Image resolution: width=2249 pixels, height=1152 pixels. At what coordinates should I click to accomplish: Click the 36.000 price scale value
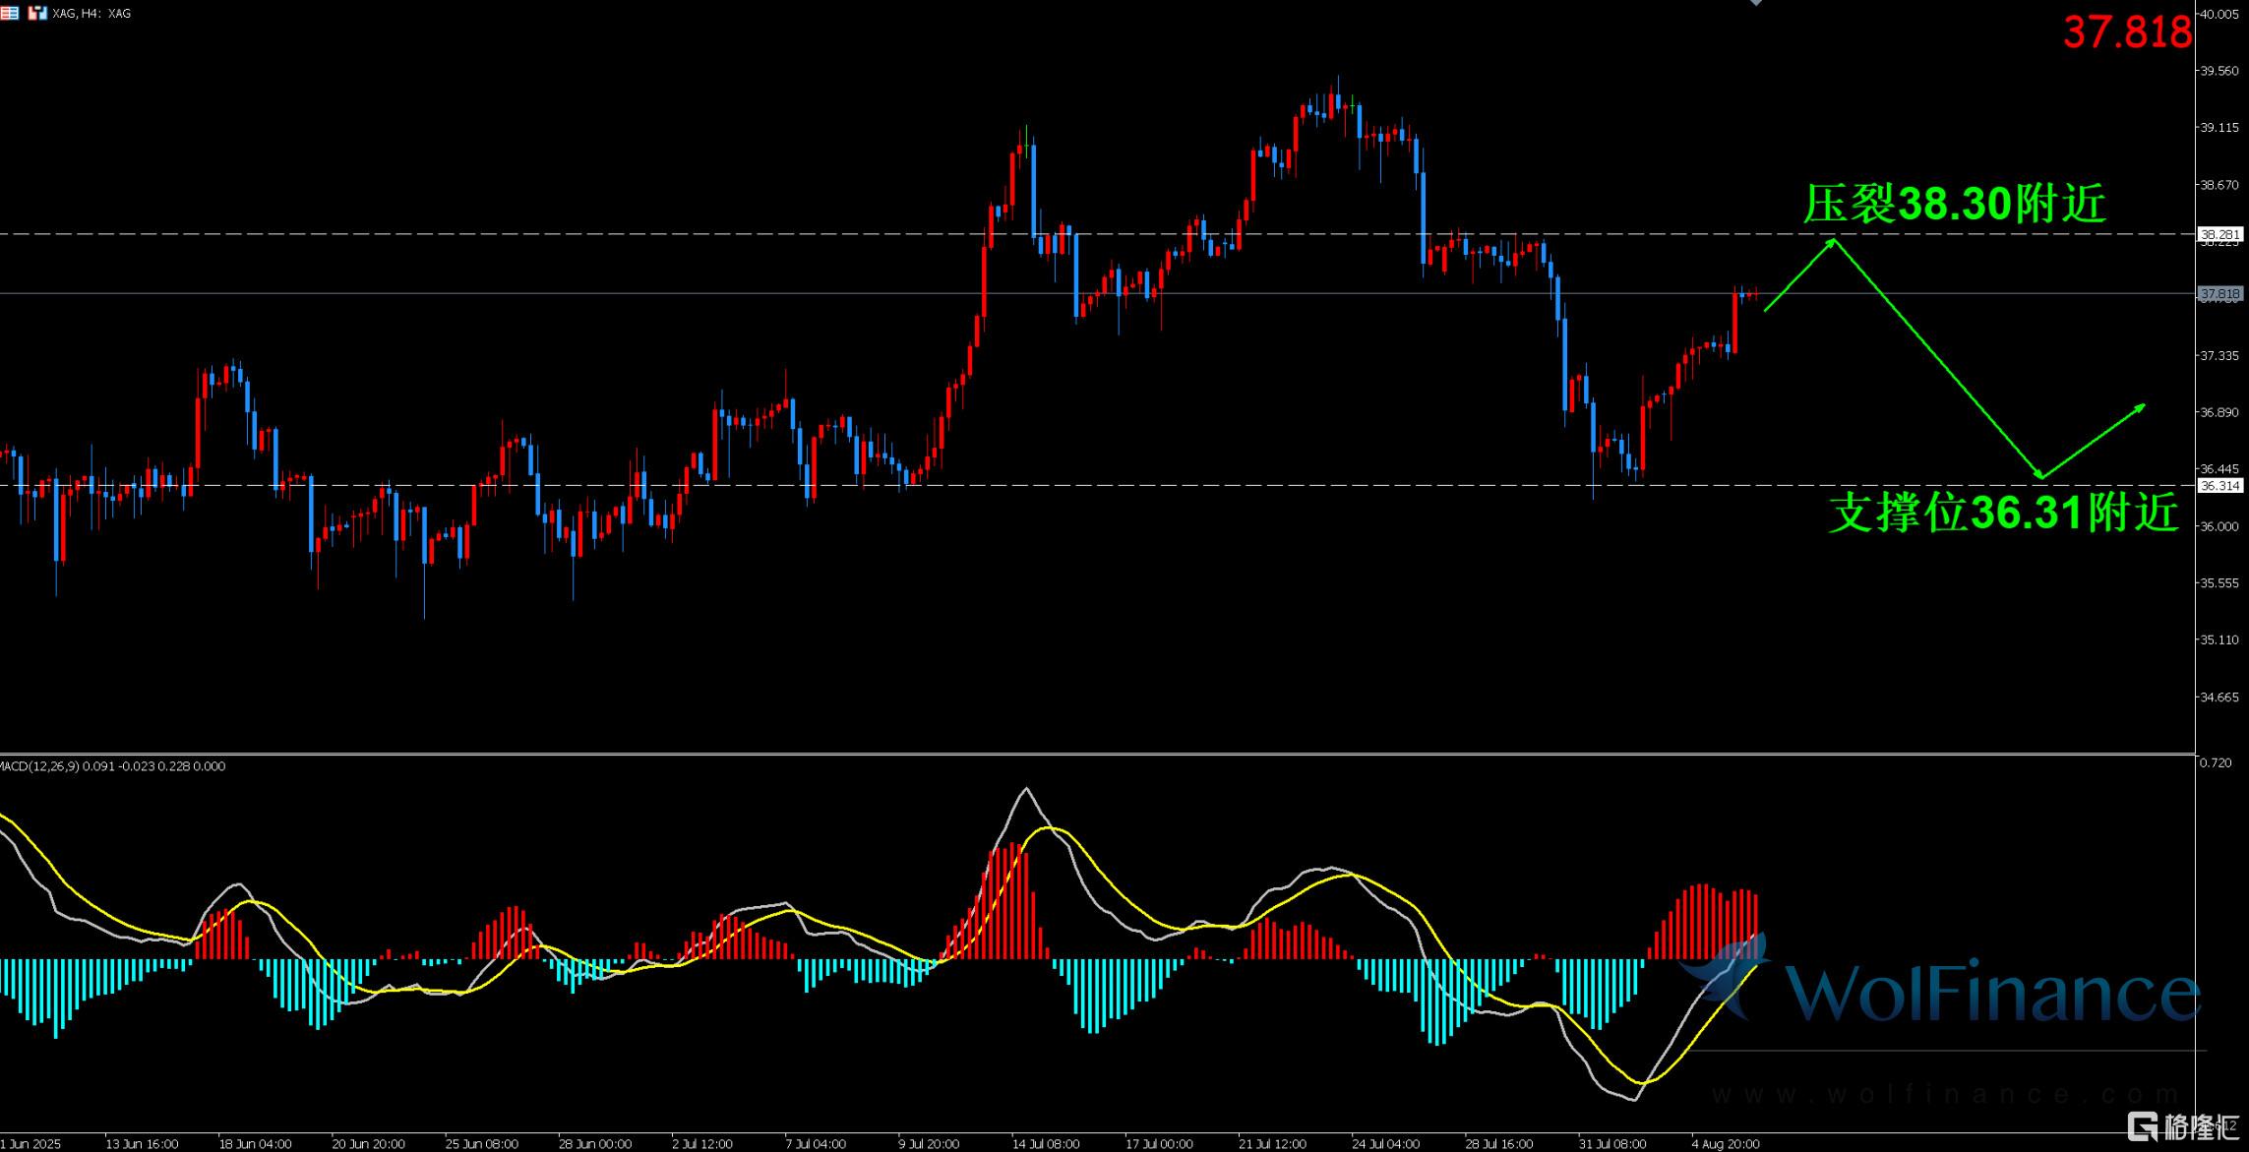pos(2219,526)
